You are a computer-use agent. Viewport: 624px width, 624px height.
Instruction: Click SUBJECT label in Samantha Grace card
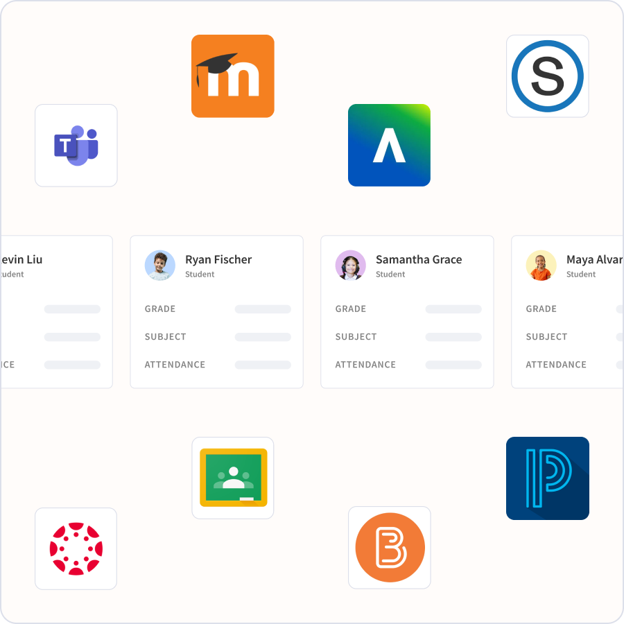click(x=356, y=337)
